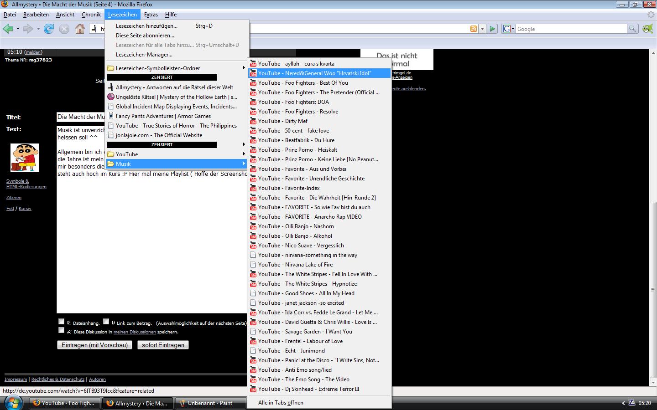Viewport: 657px width, 410px height.
Task: Open the Bearbeiten menu
Action: (x=36, y=15)
